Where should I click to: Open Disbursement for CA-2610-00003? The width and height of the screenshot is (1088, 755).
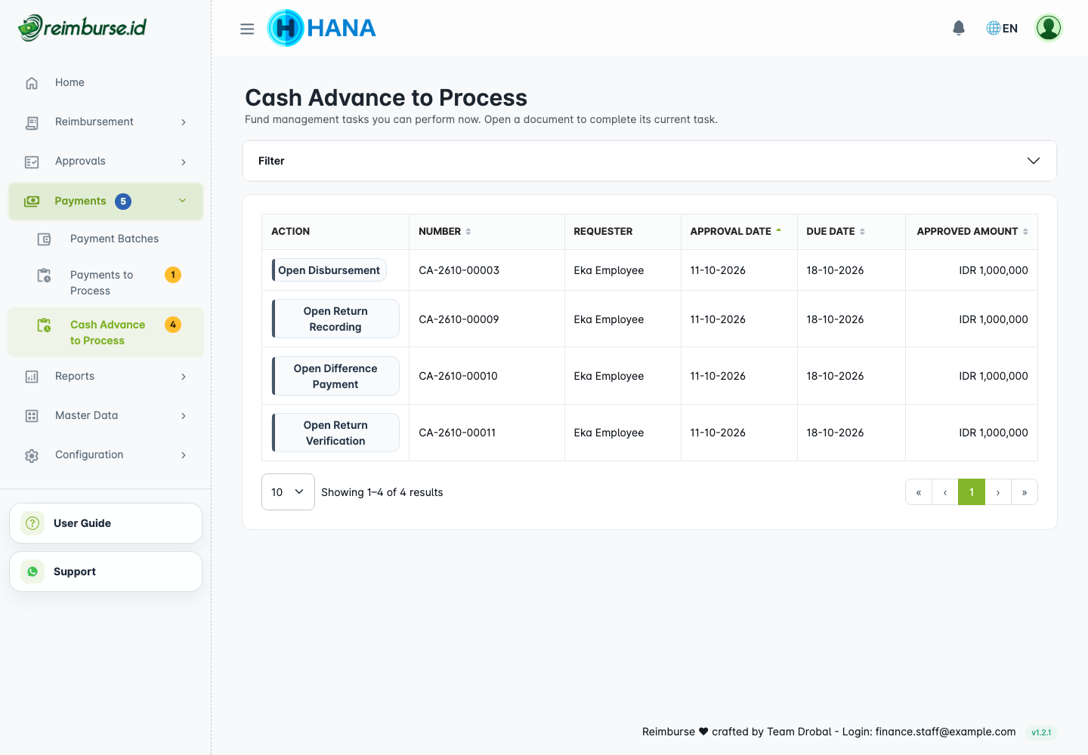[x=329, y=270]
